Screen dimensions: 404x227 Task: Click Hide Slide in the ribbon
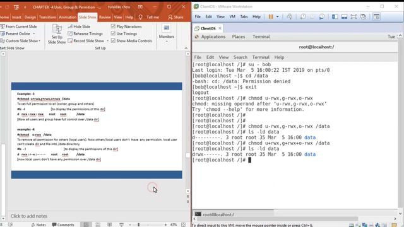tap(79, 26)
